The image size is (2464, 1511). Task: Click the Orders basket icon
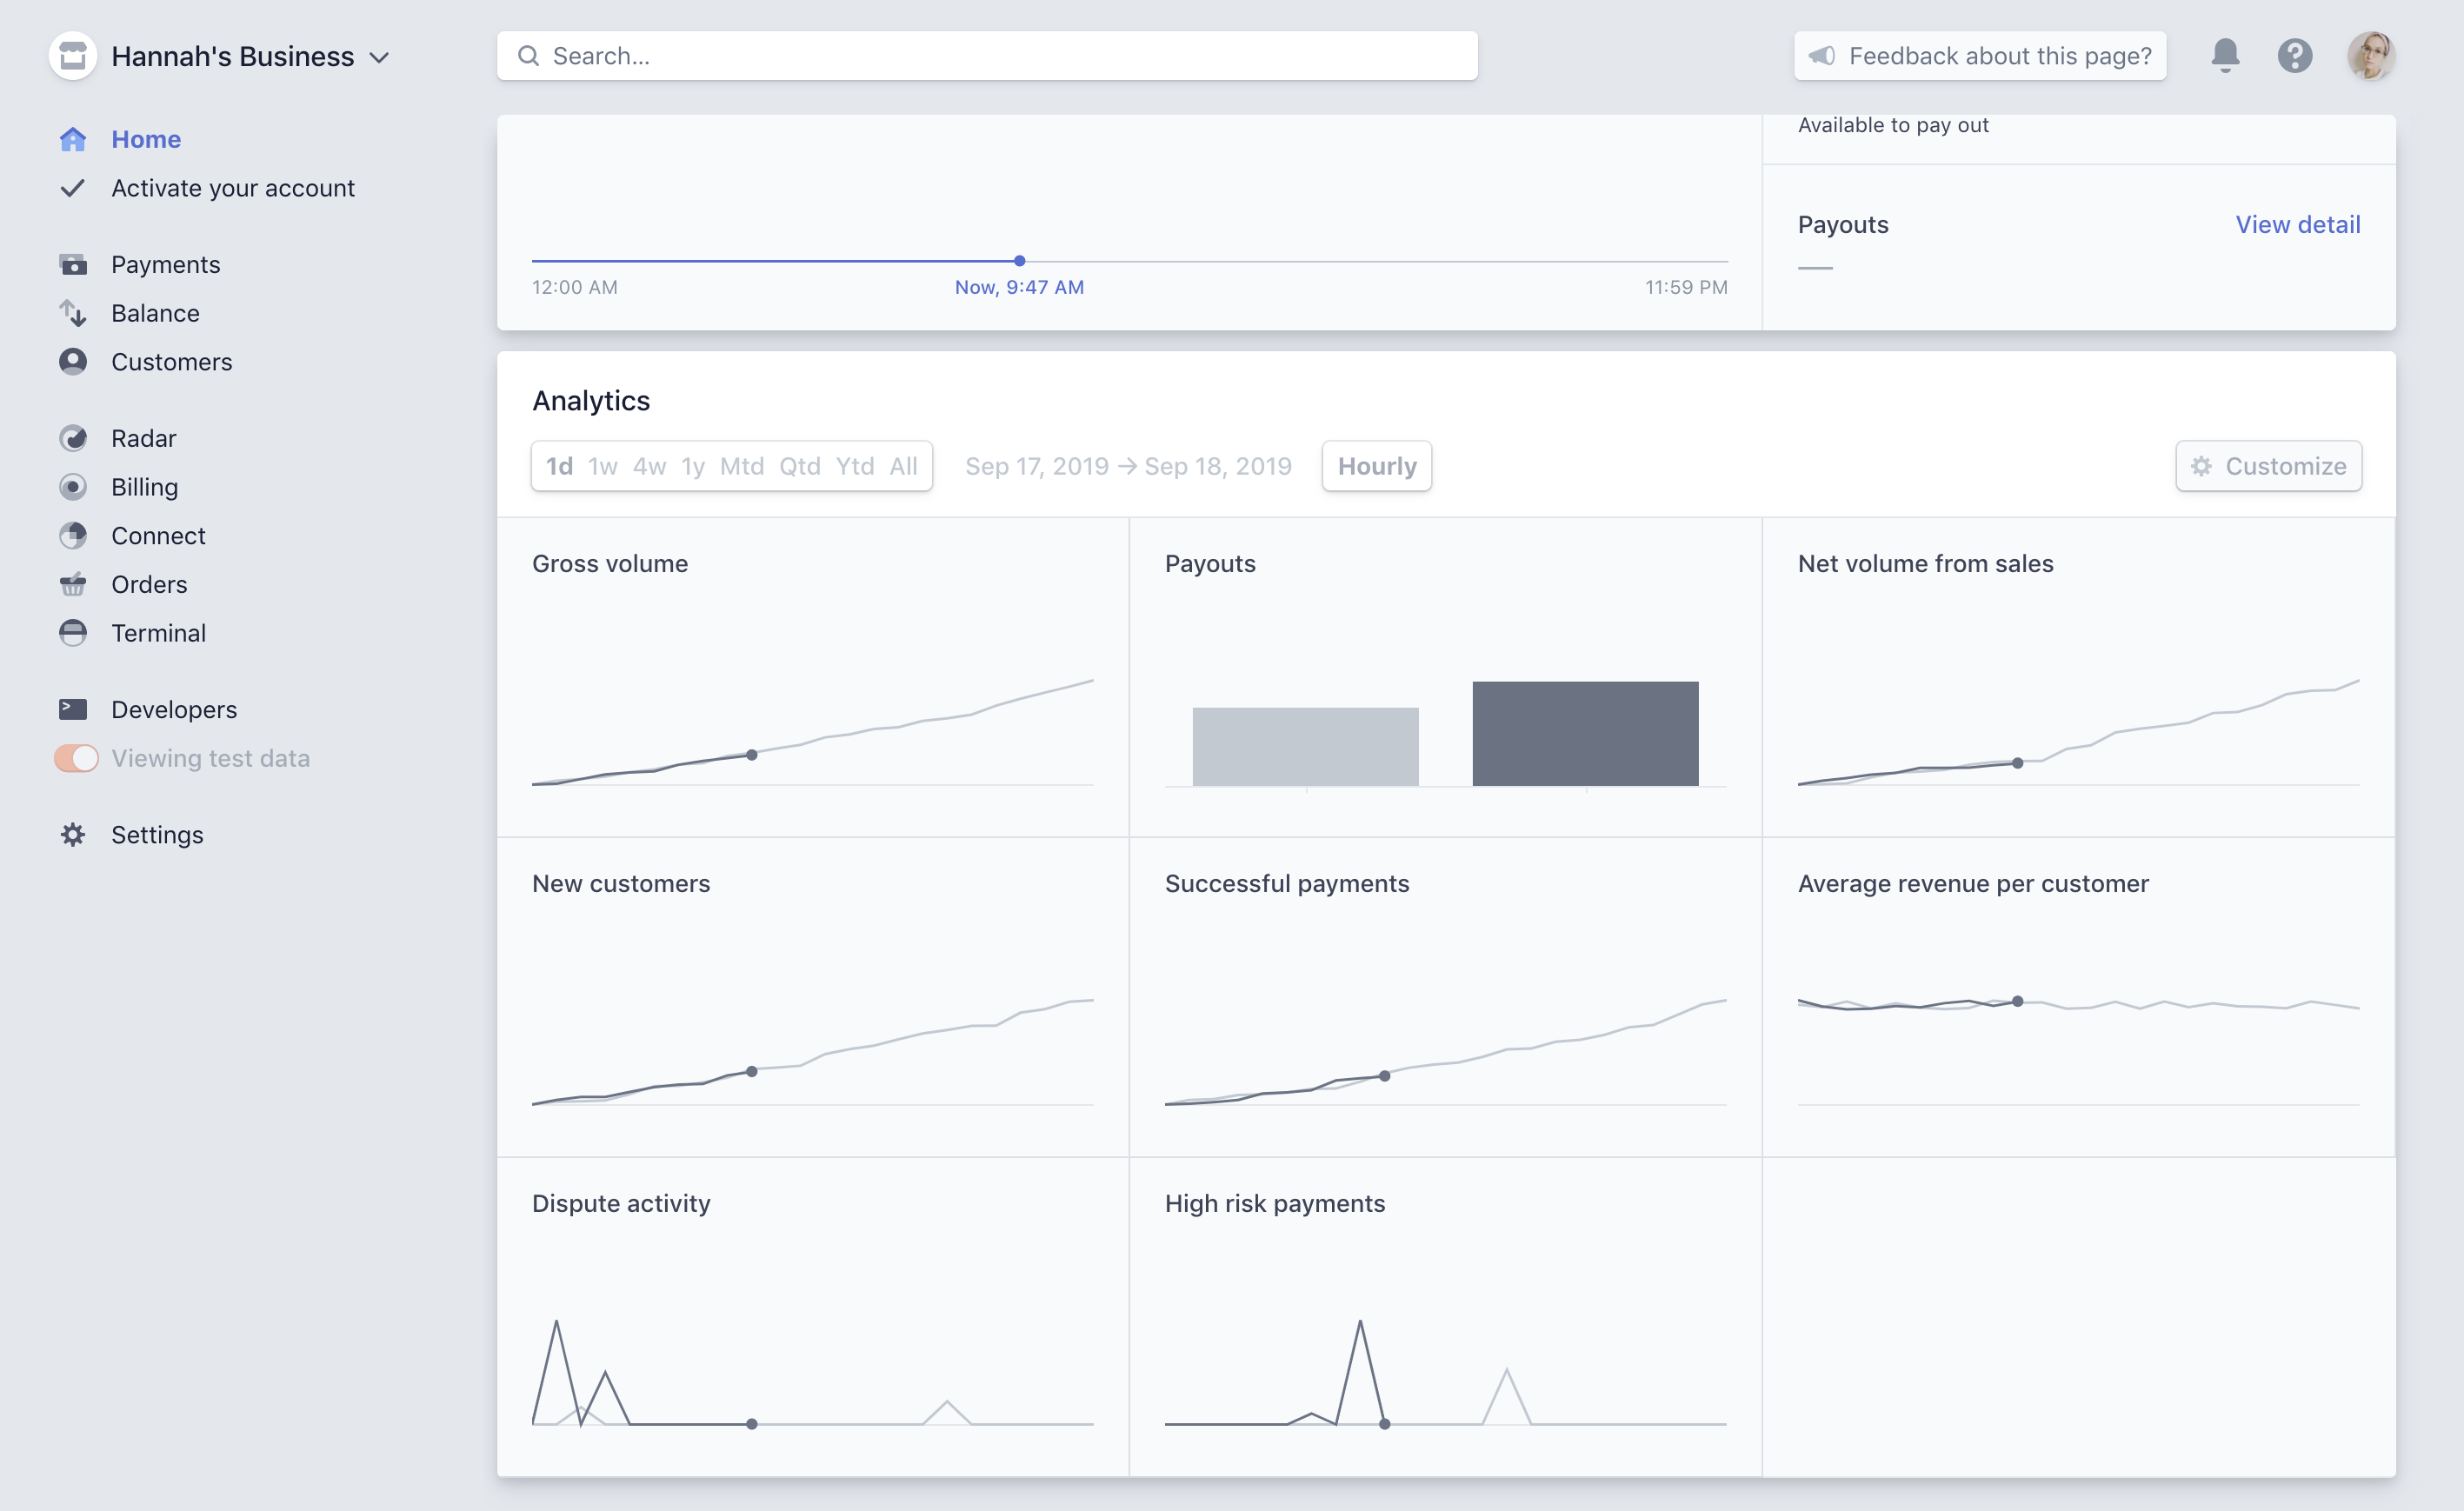72,584
